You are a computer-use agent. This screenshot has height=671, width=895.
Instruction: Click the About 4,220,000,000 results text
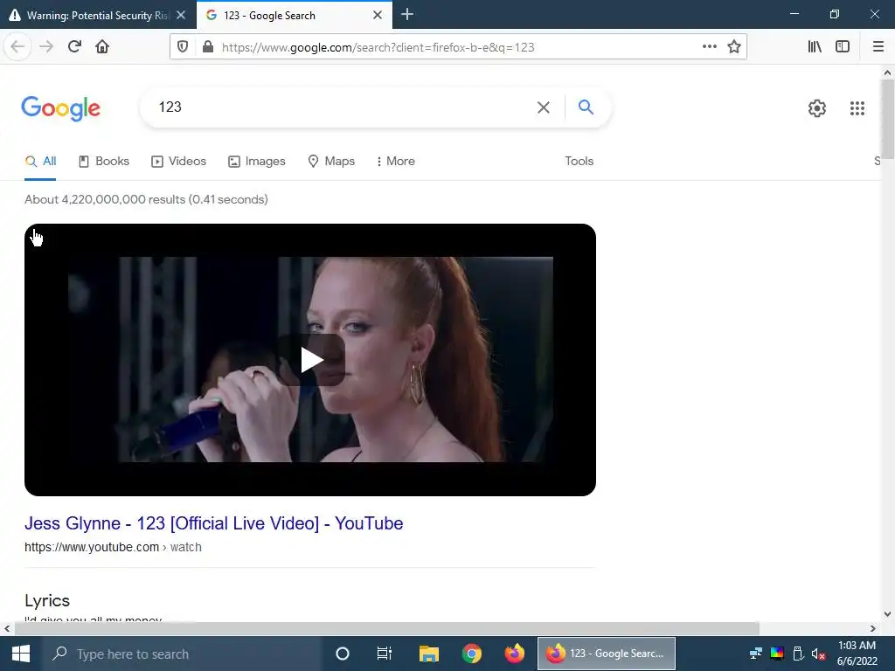pyautogui.click(x=146, y=200)
